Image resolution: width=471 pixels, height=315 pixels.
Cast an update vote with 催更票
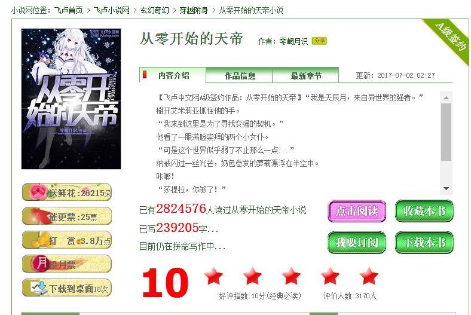pos(67,216)
